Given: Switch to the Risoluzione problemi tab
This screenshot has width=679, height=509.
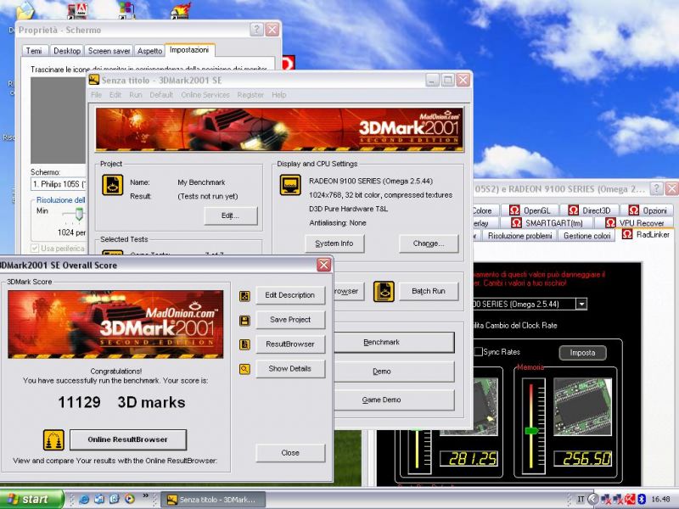Looking at the screenshot, I should tap(519, 236).
